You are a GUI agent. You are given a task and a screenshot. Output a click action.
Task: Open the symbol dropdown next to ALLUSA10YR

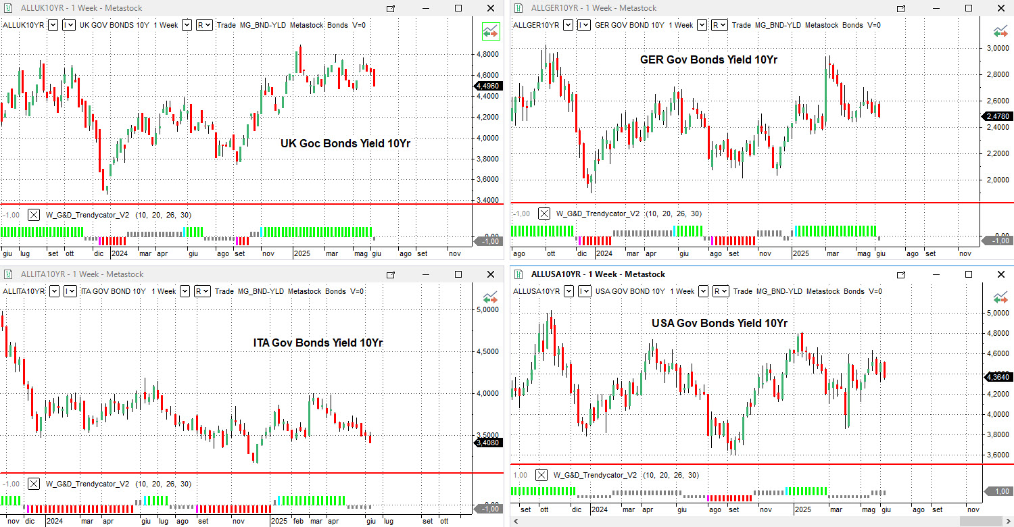pyautogui.click(x=569, y=291)
